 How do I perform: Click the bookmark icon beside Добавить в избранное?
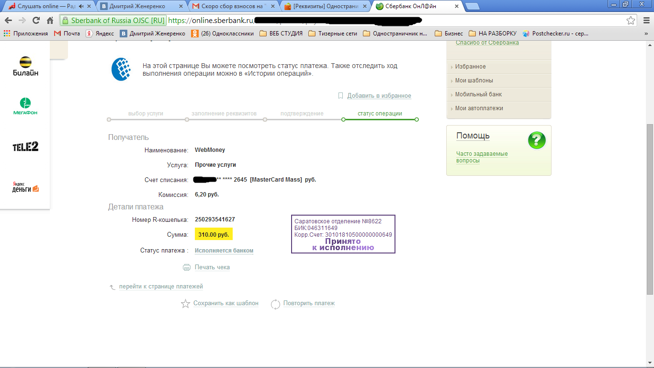pos(341,95)
